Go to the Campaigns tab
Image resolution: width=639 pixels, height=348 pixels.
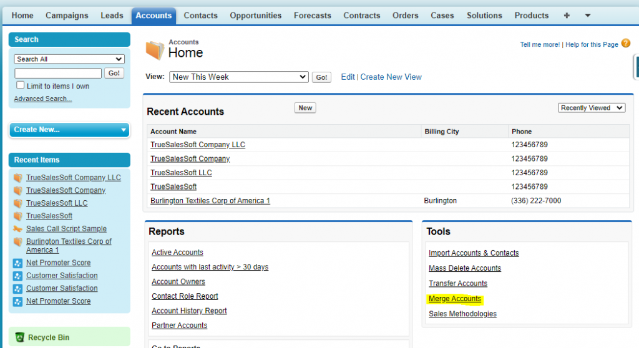[x=67, y=16]
